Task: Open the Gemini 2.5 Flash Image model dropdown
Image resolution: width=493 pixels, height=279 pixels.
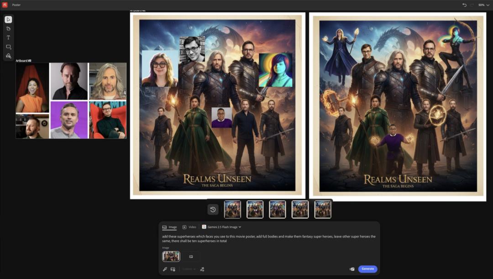Action: [x=221, y=227]
